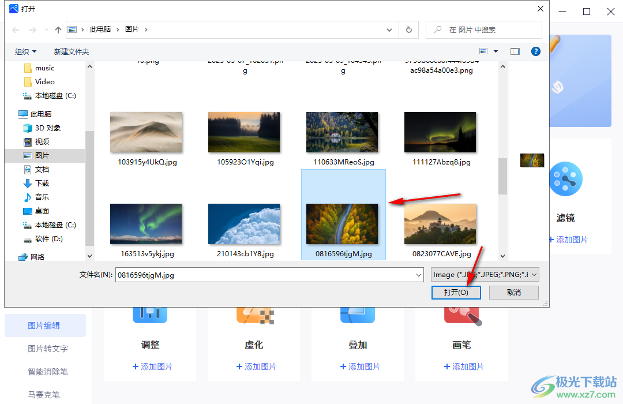Click the 新建文件夹 button

click(72, 52)
